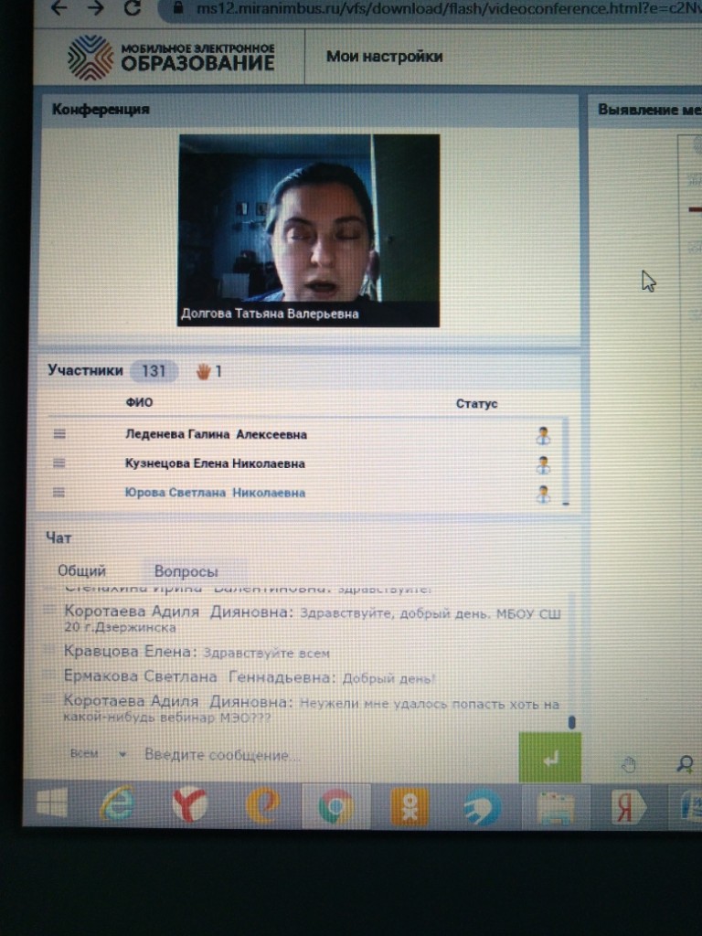702x936 pixels.
Task: Open row menu for Кузнецова Елена Николаевна
Action: (x=59, y=463)
